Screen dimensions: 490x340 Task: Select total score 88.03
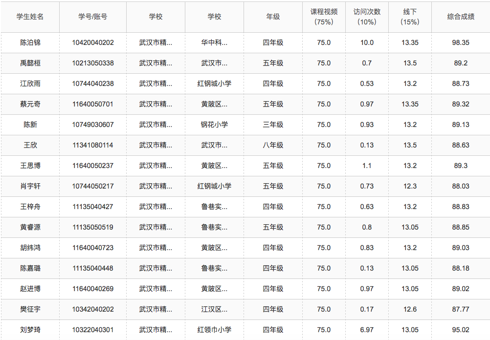pos(461,187)
